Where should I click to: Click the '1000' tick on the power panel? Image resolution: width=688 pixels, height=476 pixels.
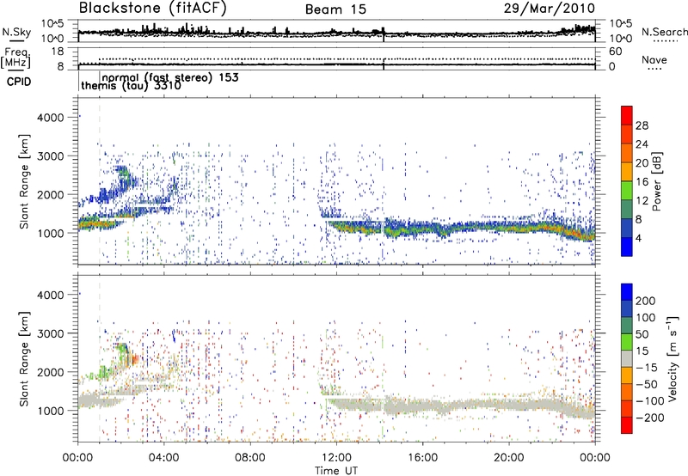(x=50, y=233)
